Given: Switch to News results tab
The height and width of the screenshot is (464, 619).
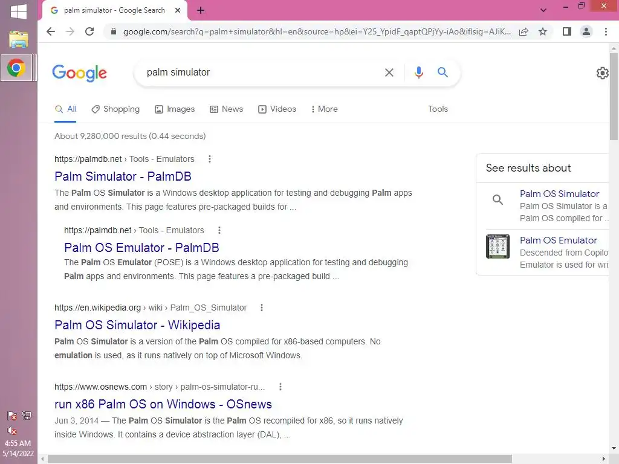Looking at the screenshot, I should coord(226,109).
